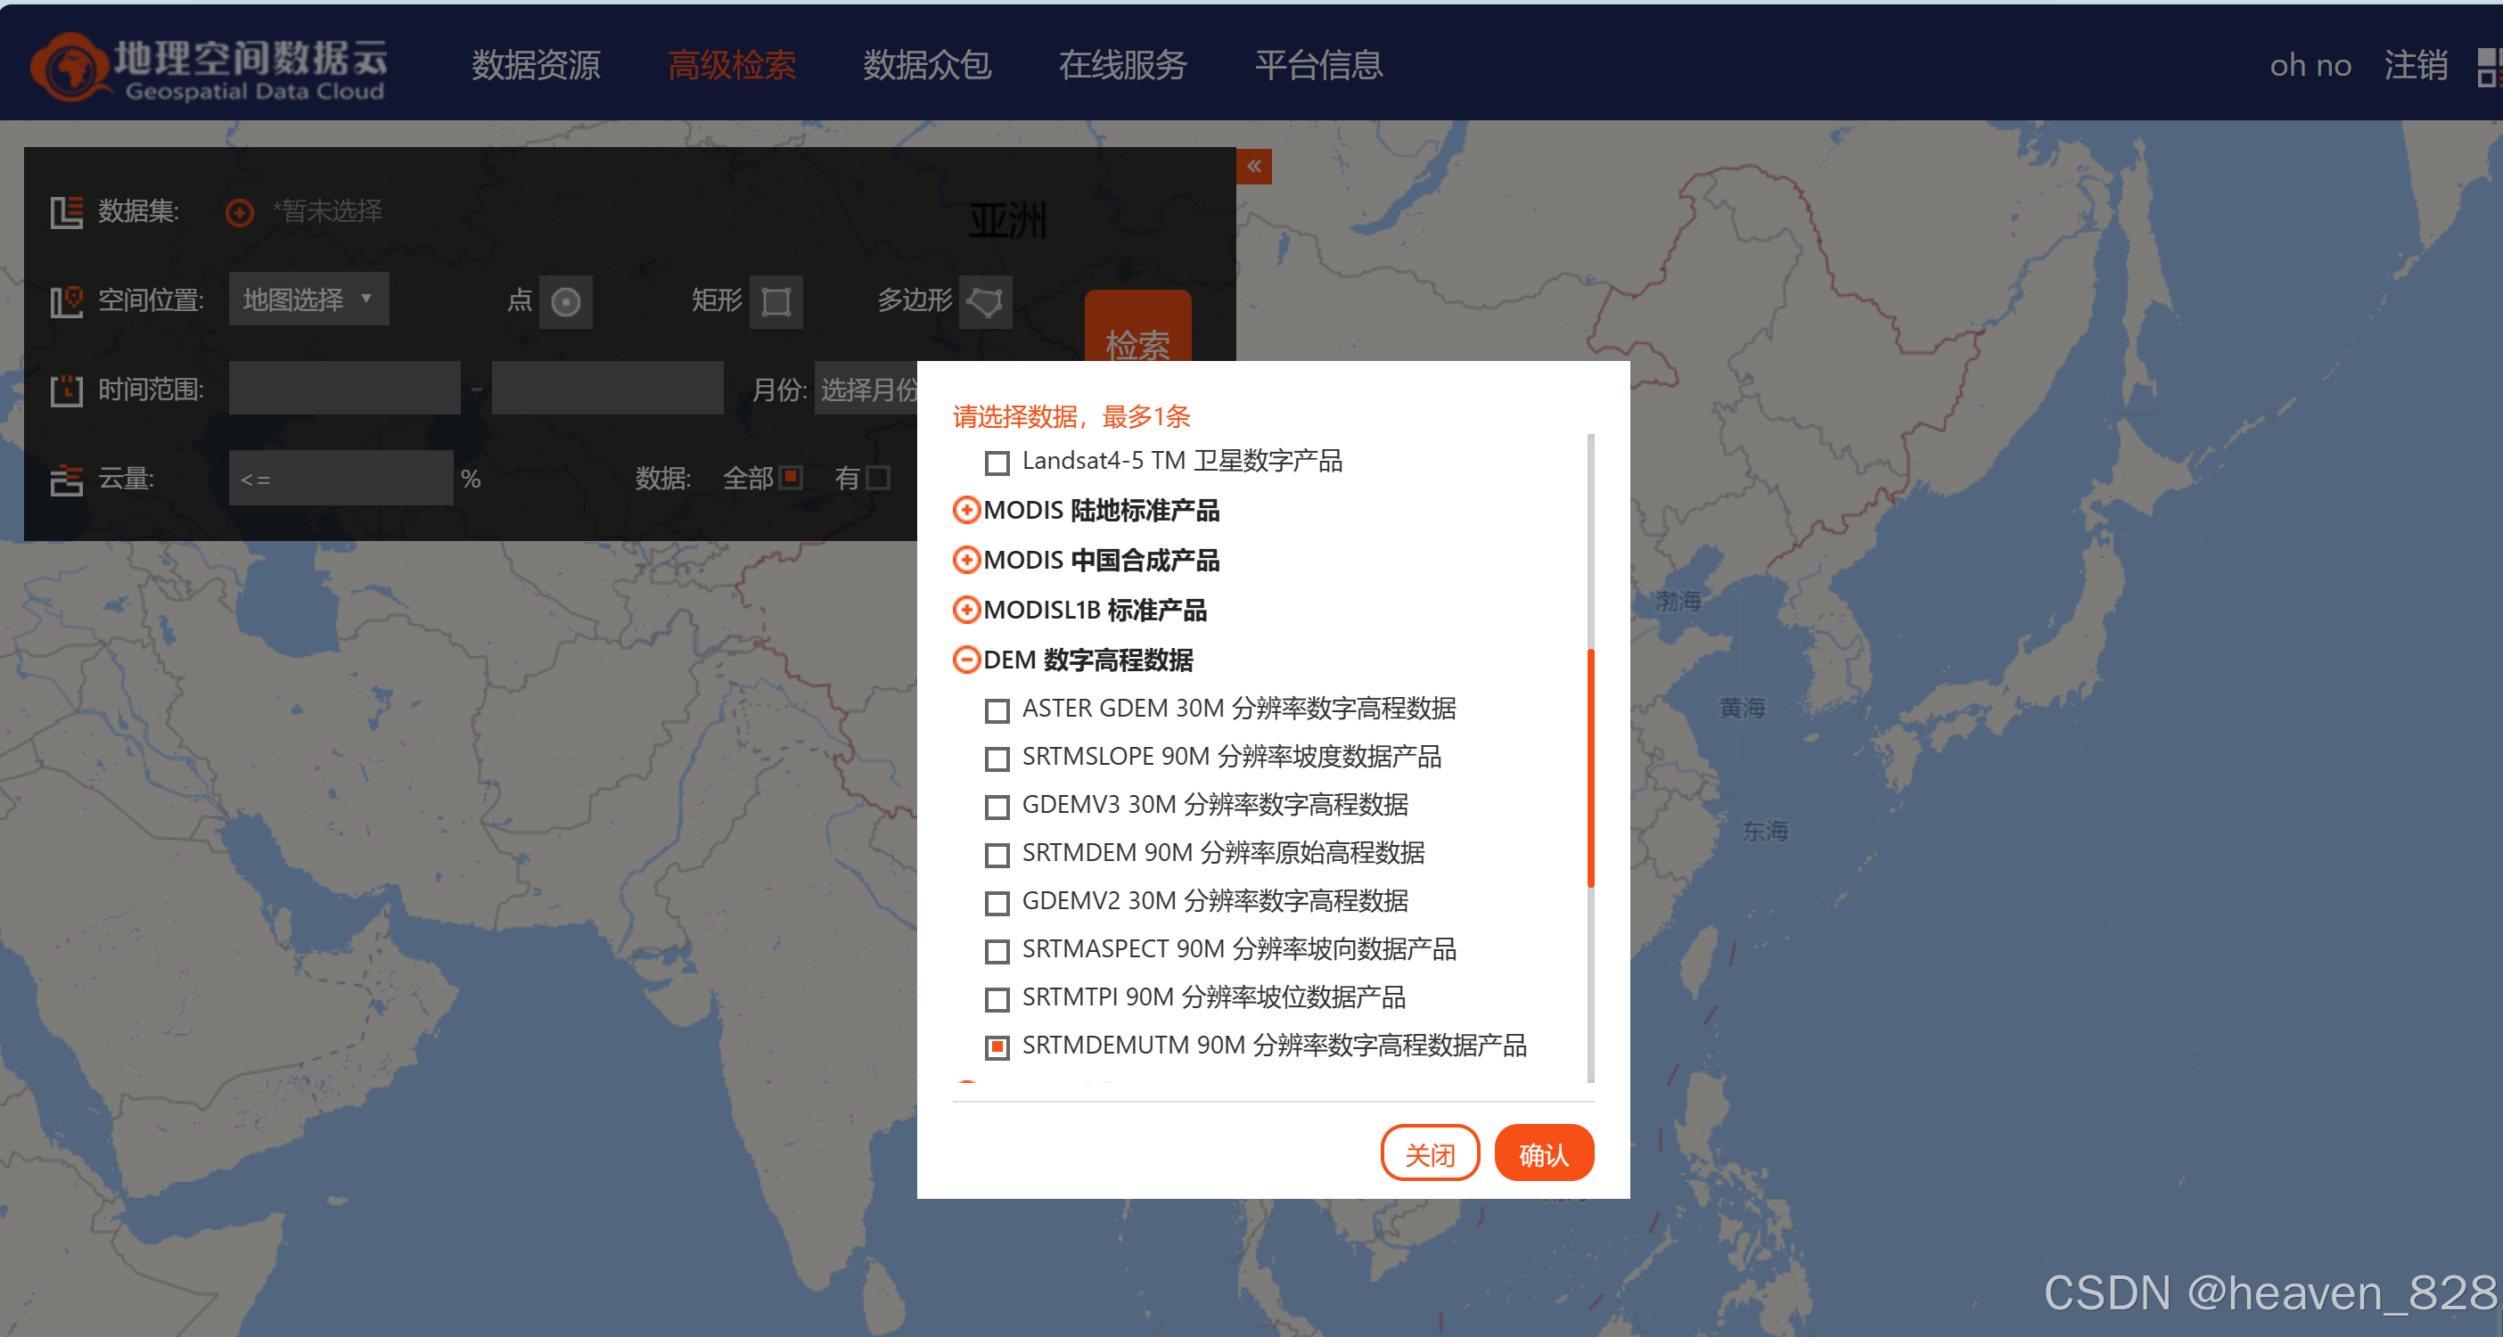
Task: Check ASTER GDEM 30M dataset checkbox
Action: 997,711
